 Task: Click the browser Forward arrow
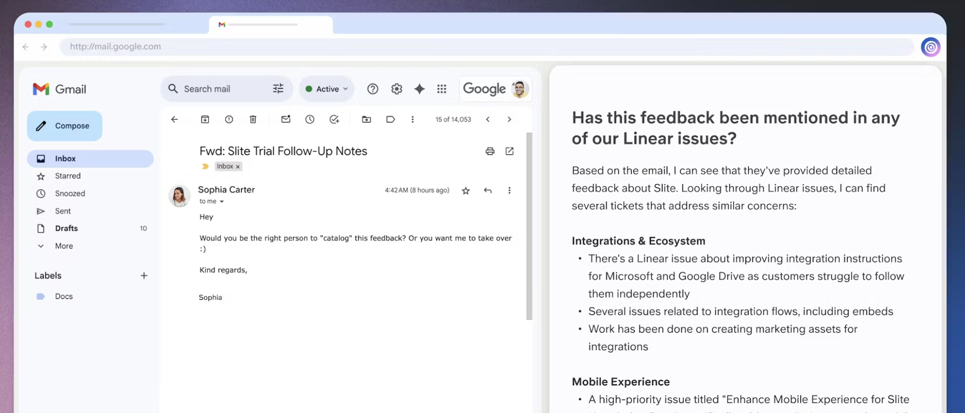[x=44, y=47]
